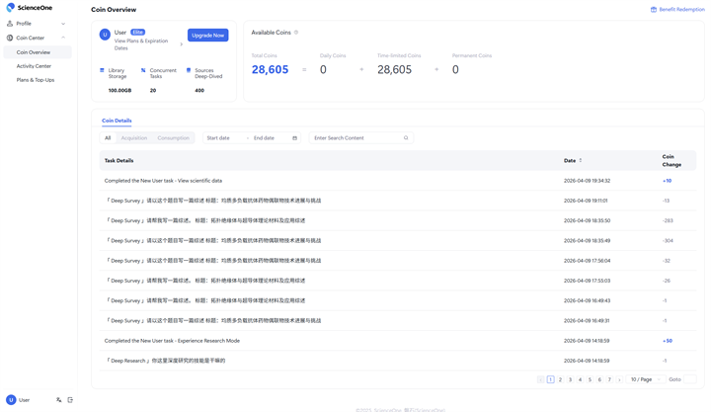Click the logout icon beside User
Viewport: 711px width, 412px height.
[x=70, y=400]
